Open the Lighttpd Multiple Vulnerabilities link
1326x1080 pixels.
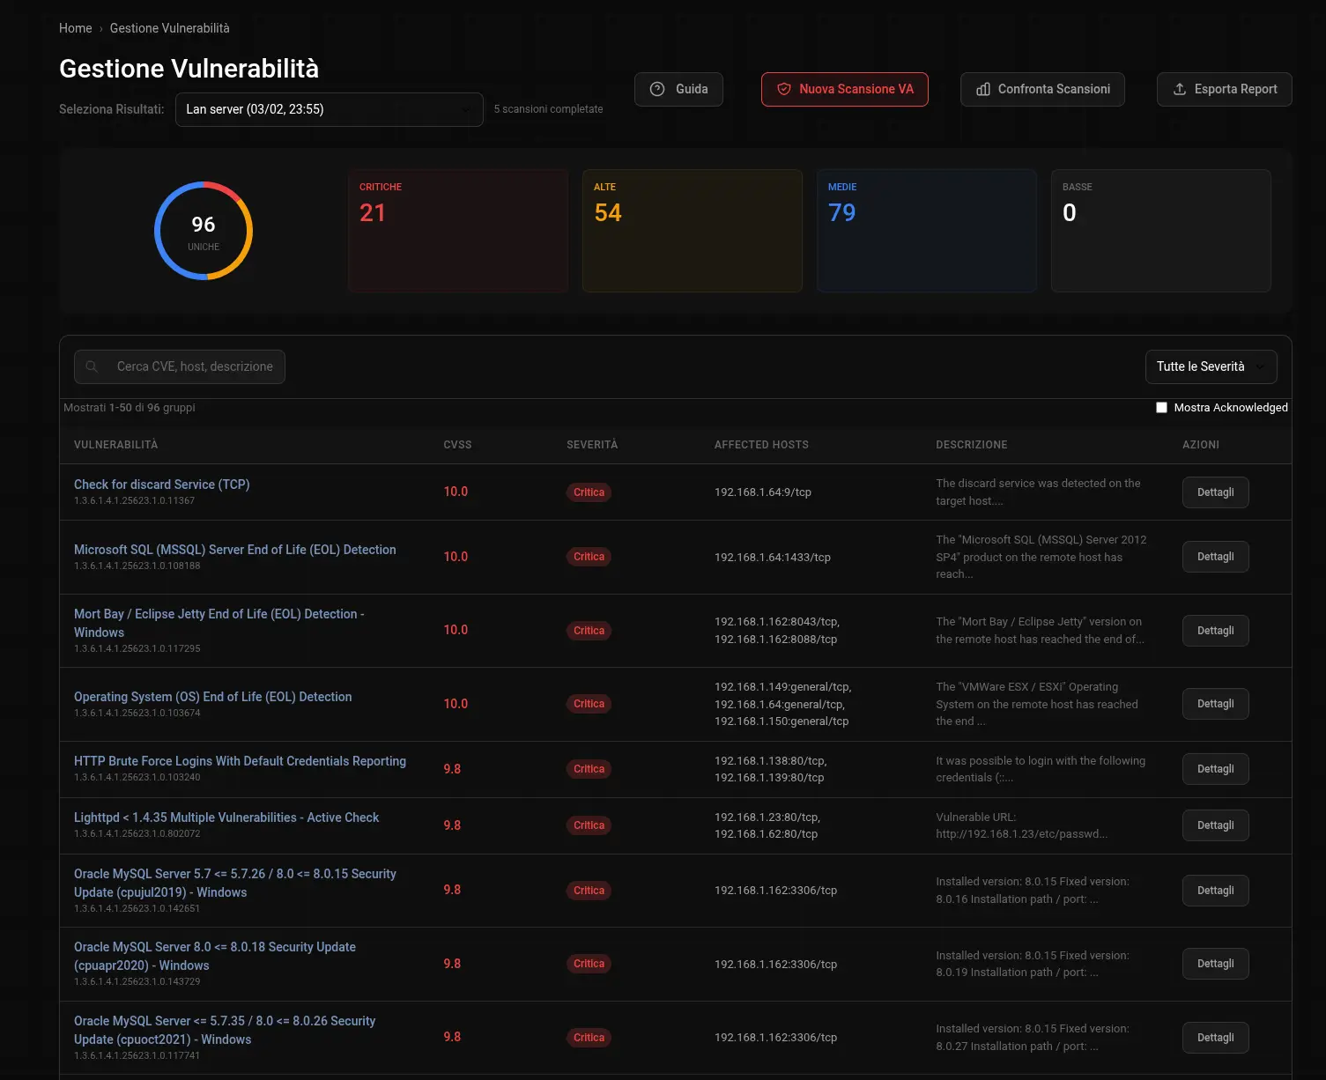[x=226, y=817]
